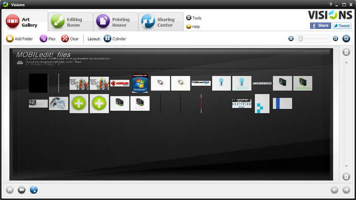Open the folder menu icon beside path

[20, 63]
